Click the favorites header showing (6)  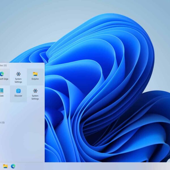coord(3,65)
